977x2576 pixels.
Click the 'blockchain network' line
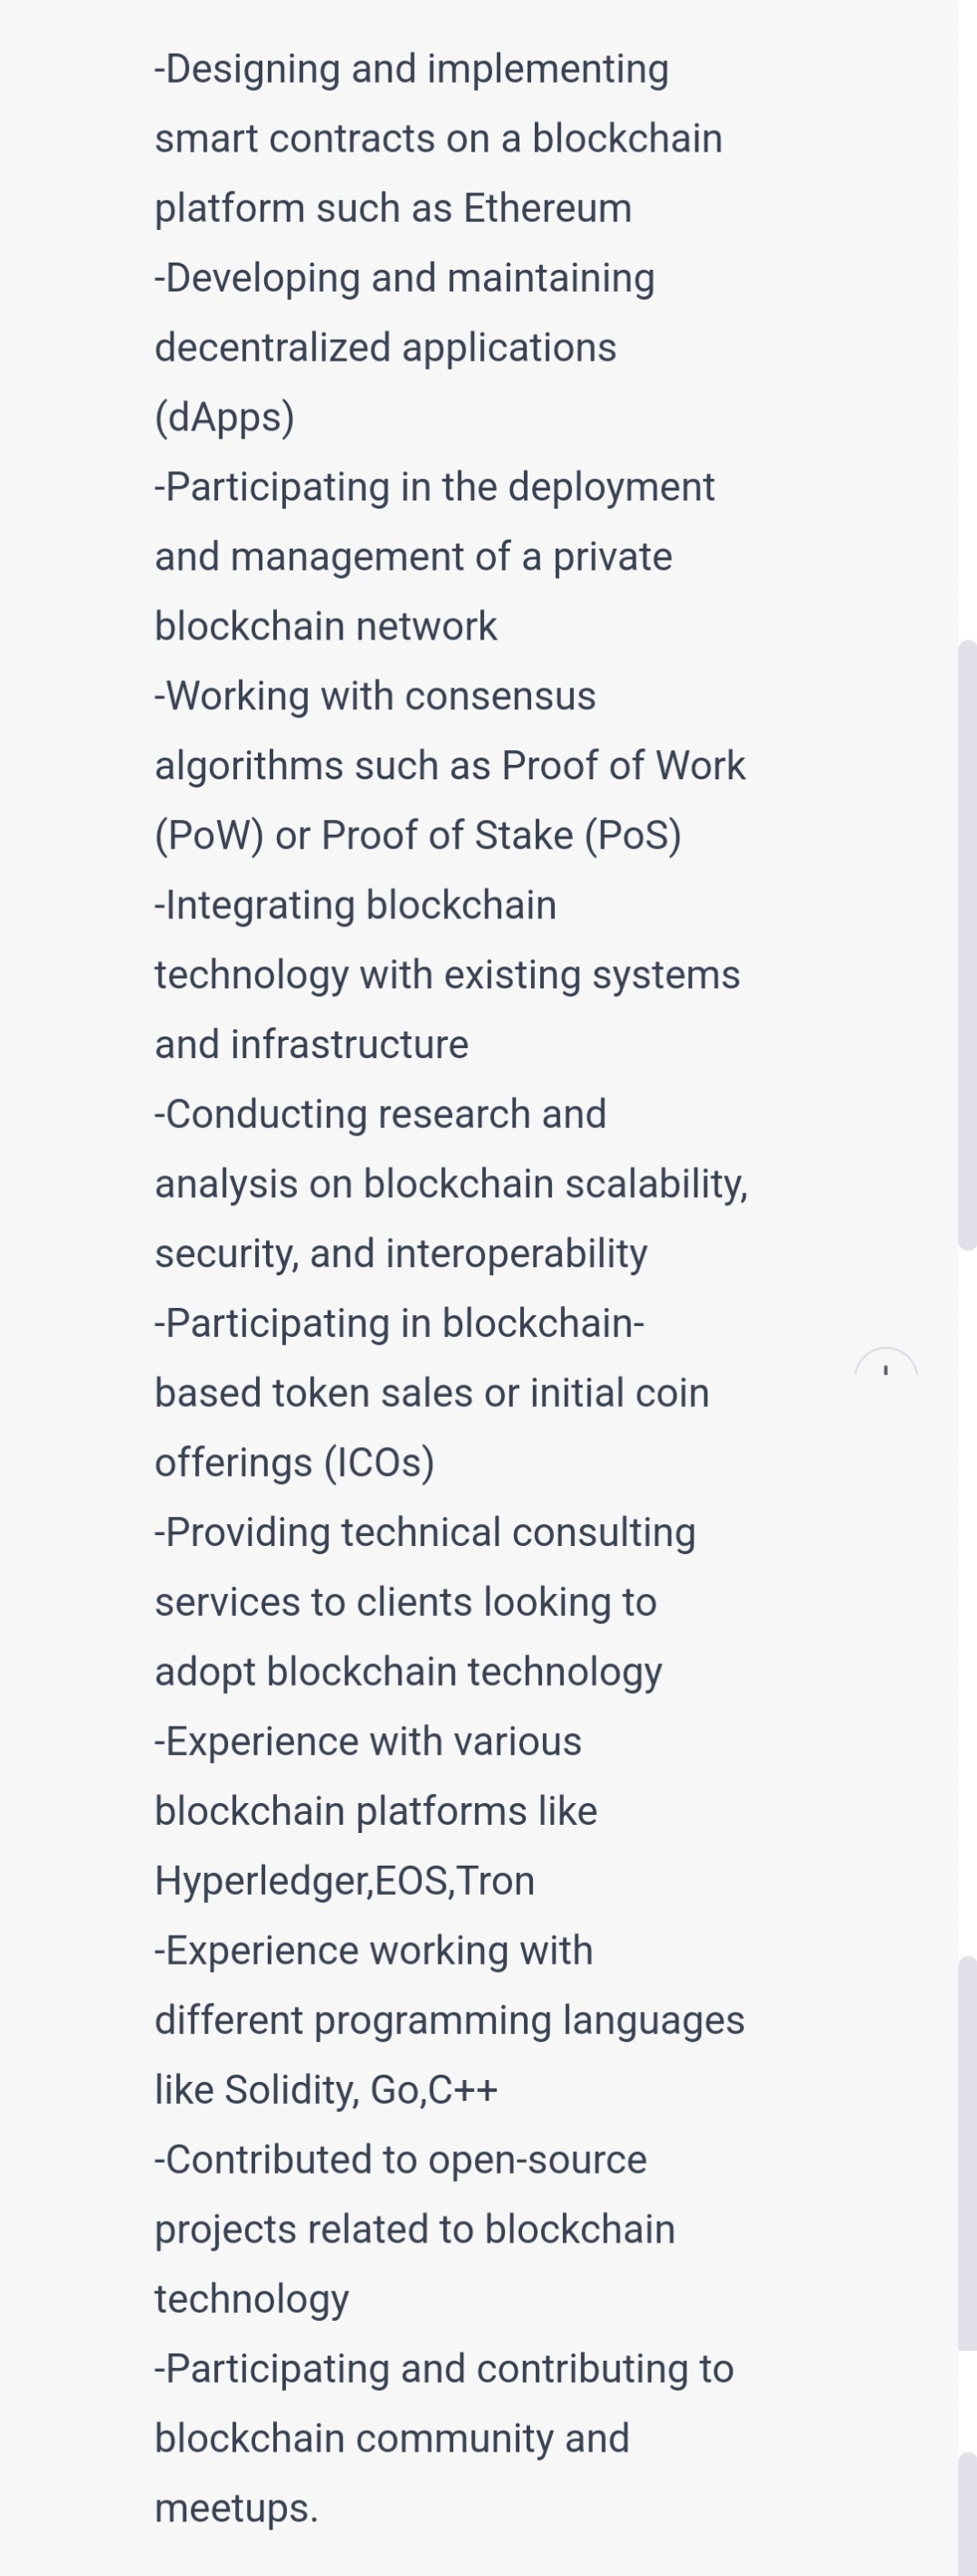pos(325,626)
